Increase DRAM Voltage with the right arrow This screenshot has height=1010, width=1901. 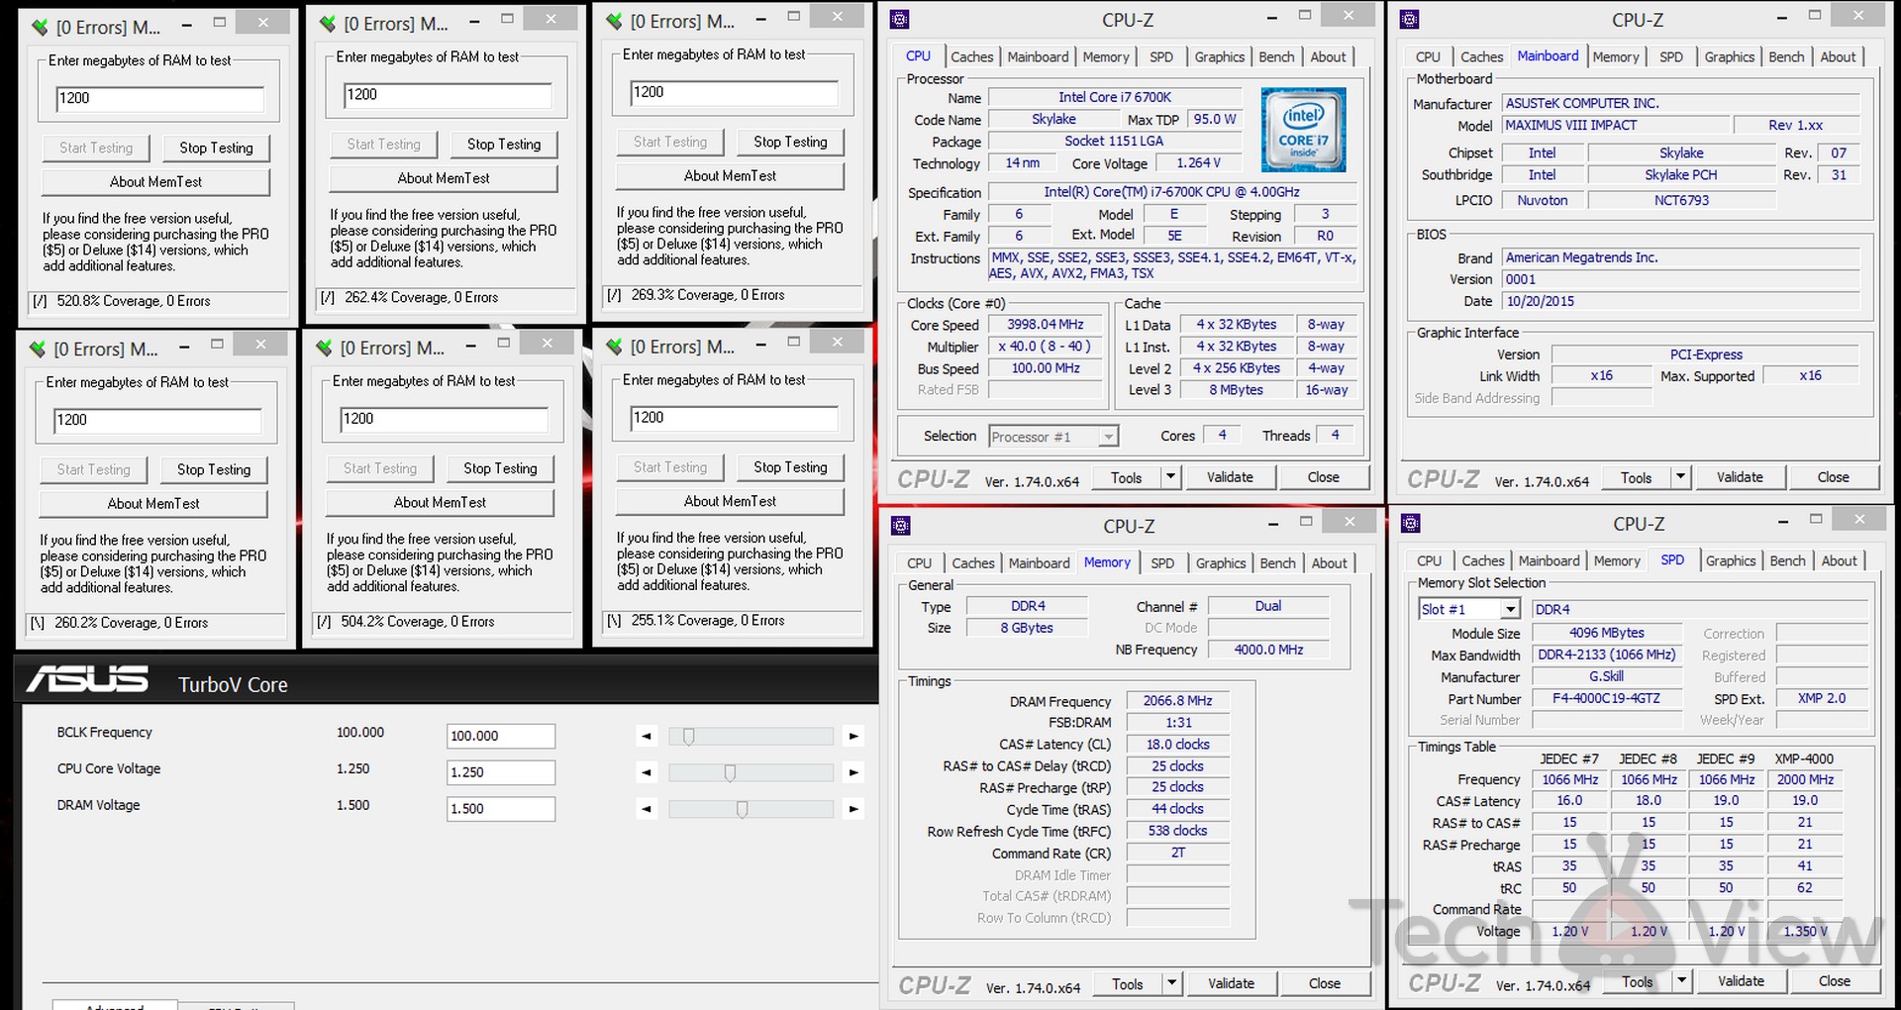[x=853, y=809]
